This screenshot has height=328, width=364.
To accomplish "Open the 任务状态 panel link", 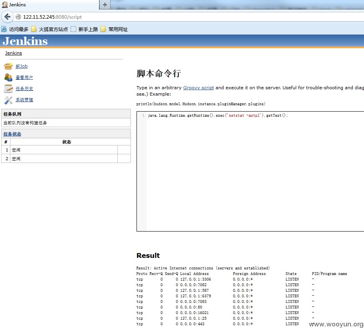I will point(12,134).
